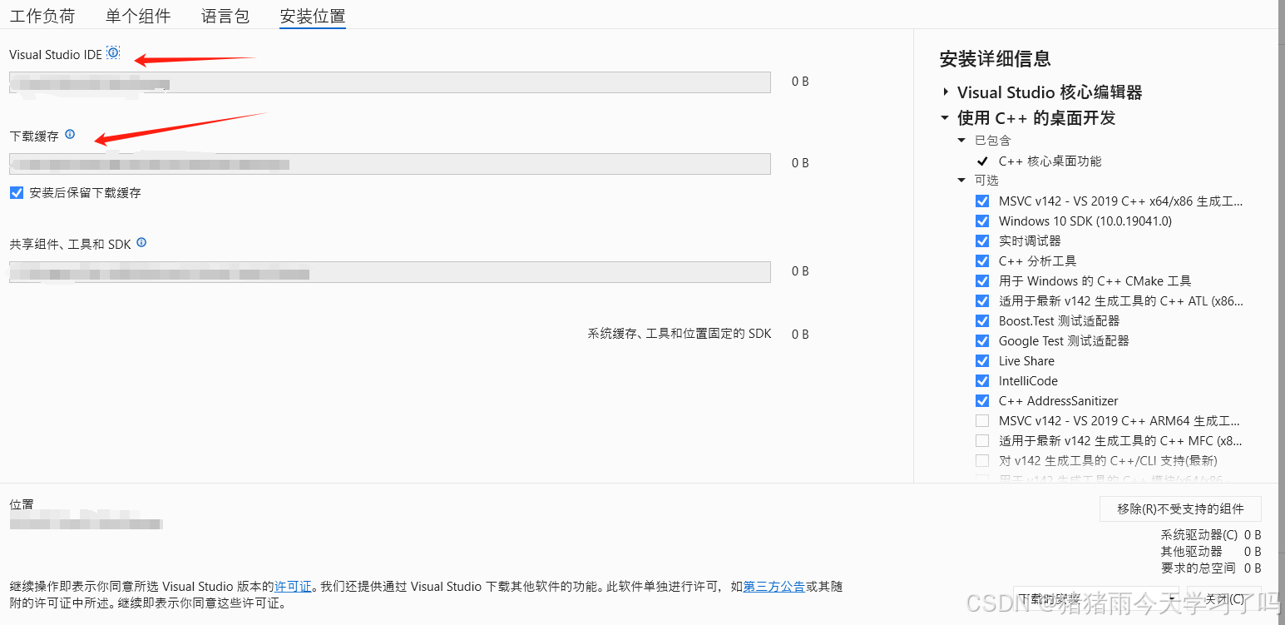Image resolution: width=1285 pixels, height=625 pixels.
Task: Open the 第三方公告 link
Action: point(773,587)
